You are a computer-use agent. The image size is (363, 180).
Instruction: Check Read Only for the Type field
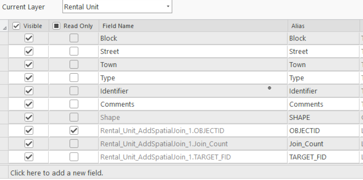click(x=74, y=78)
